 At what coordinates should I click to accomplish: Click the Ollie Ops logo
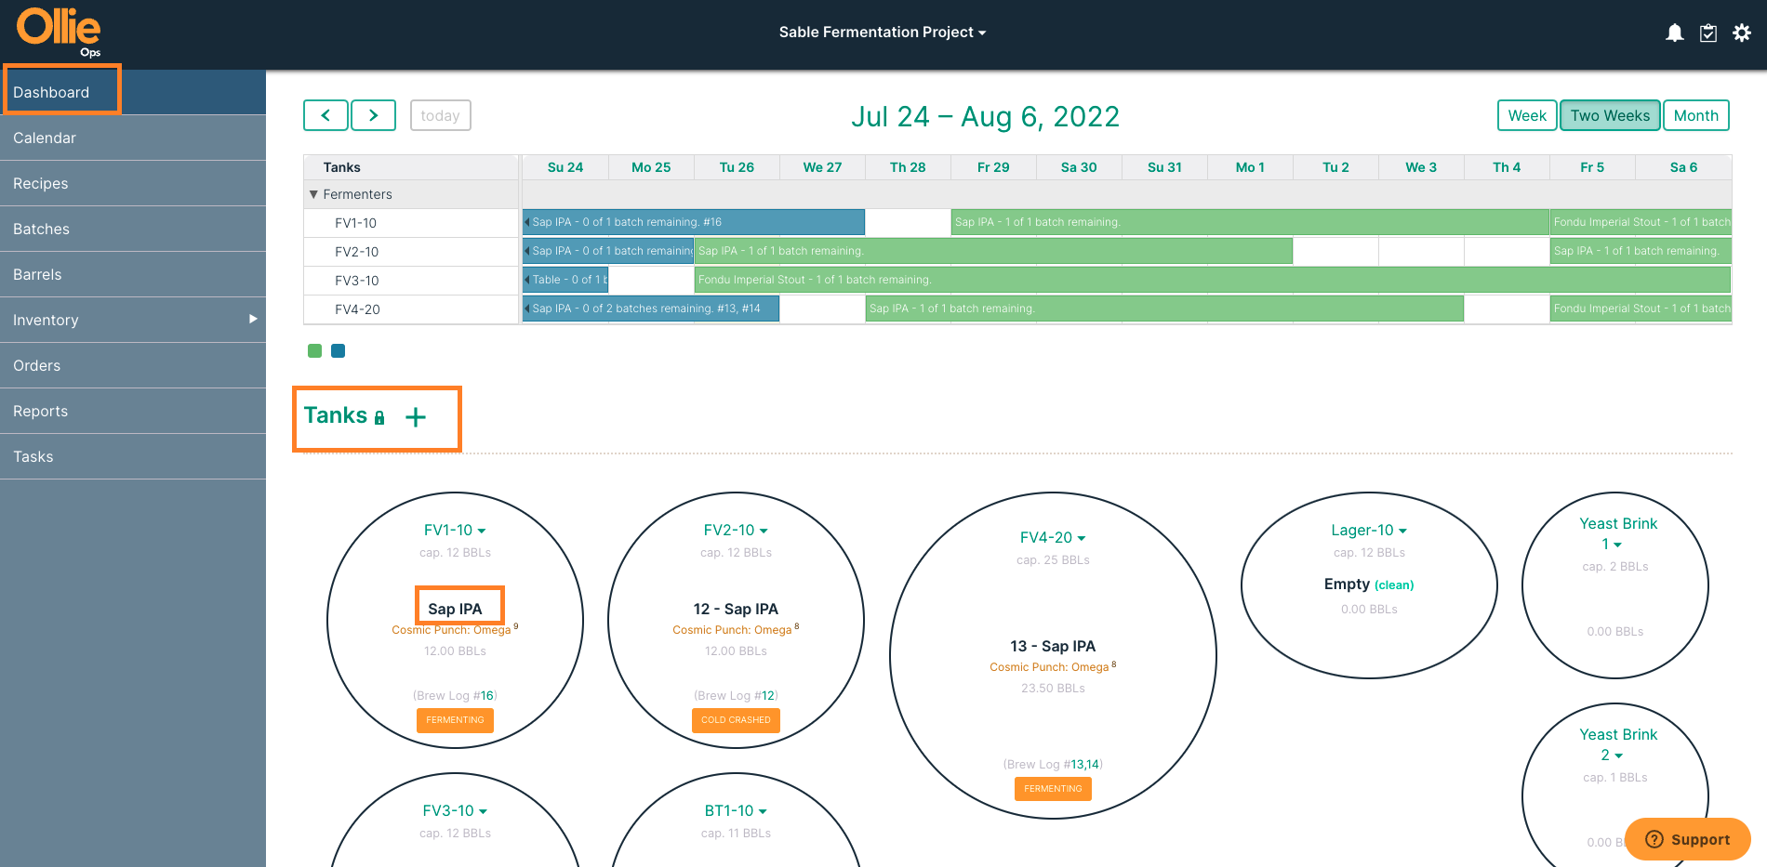pos(60,33)
